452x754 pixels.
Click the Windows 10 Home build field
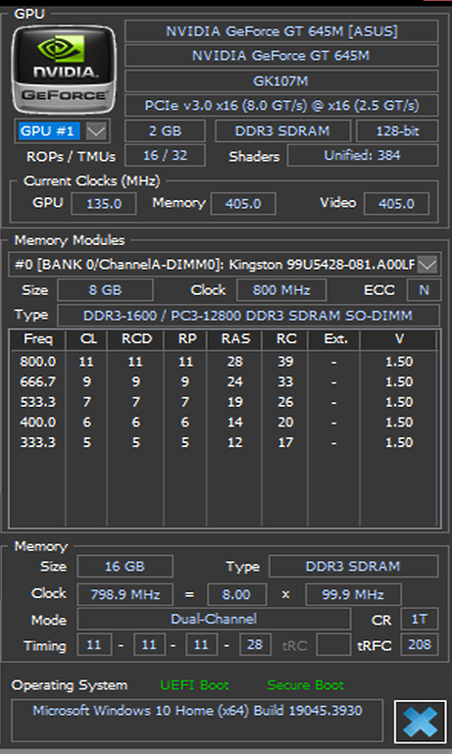pyautogui.click(x=197, y=721)
